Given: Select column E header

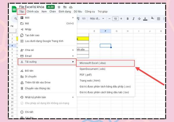Looking at the screenshot, I should coord(94,31).
